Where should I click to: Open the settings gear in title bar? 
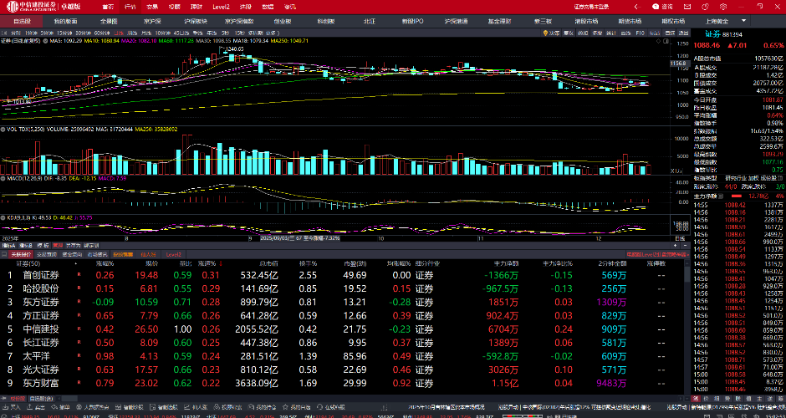(x=723, y=7)
